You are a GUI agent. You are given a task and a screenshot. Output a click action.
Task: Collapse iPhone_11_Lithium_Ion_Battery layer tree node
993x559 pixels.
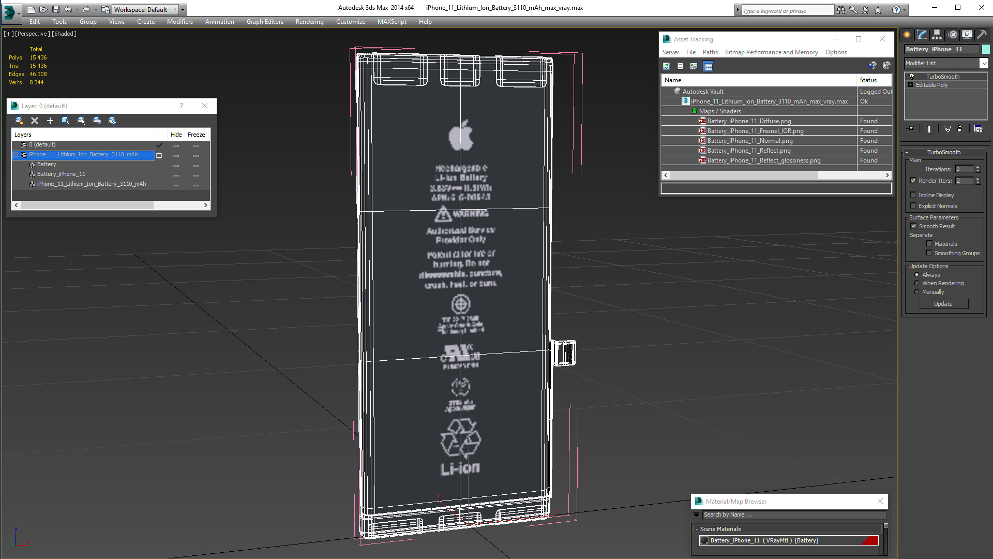pos(16,155)
